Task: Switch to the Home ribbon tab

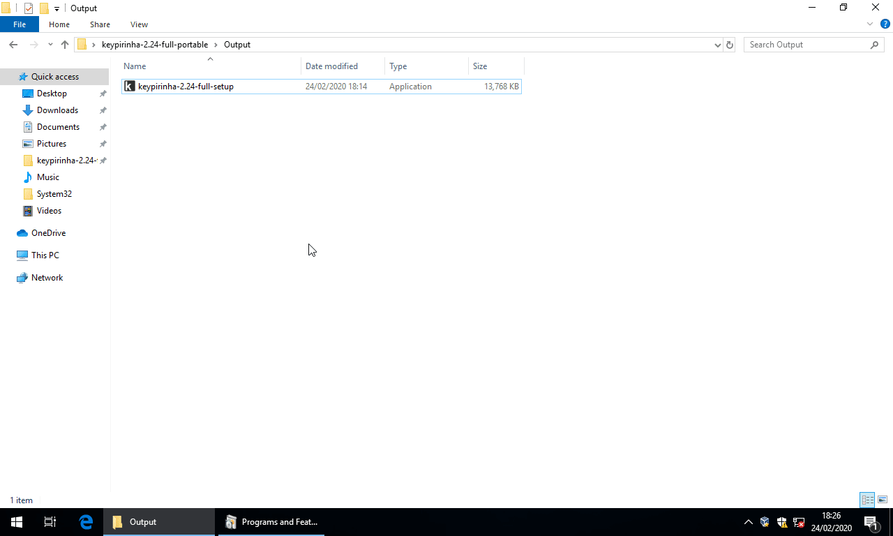Action: pyautogui.click(x=59, y=24)
